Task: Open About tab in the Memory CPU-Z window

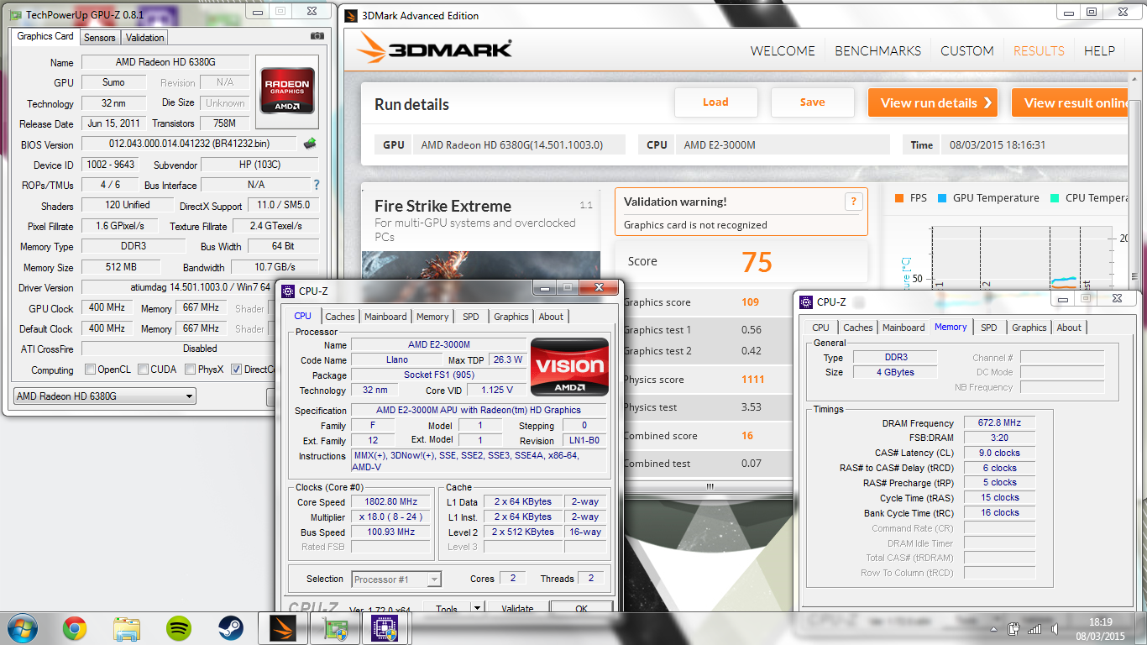Action: (1069, 328)
